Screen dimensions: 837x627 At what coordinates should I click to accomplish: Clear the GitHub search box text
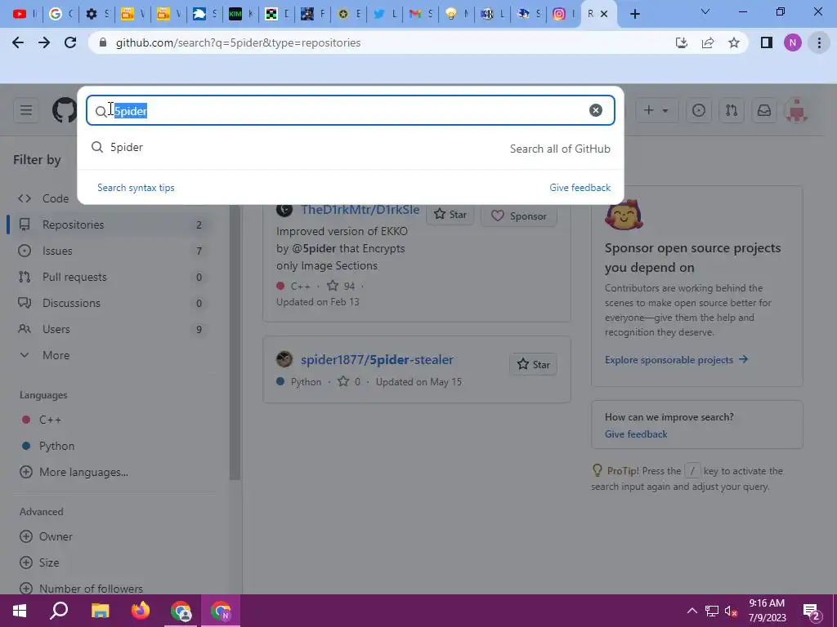tap(595, 110)
